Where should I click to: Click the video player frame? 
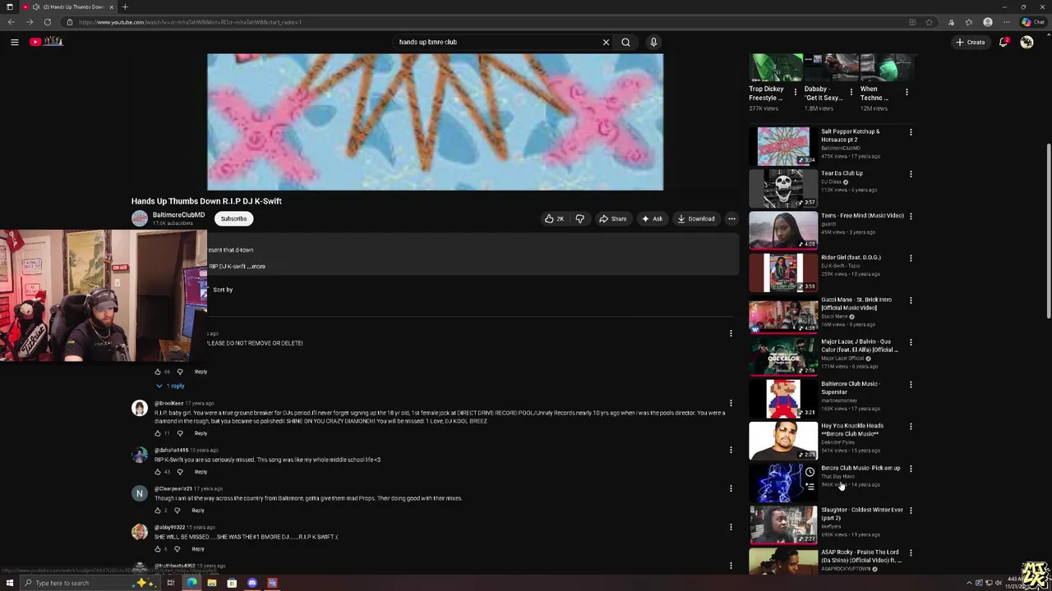coord(435,121)
